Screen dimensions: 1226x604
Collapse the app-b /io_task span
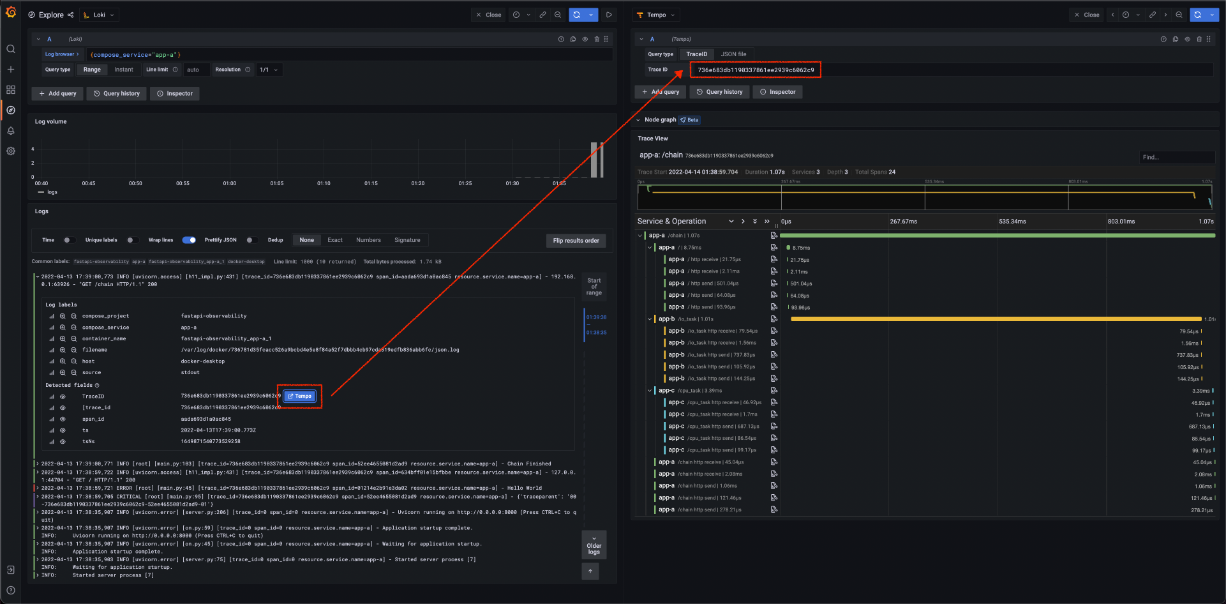coord(650,319)
